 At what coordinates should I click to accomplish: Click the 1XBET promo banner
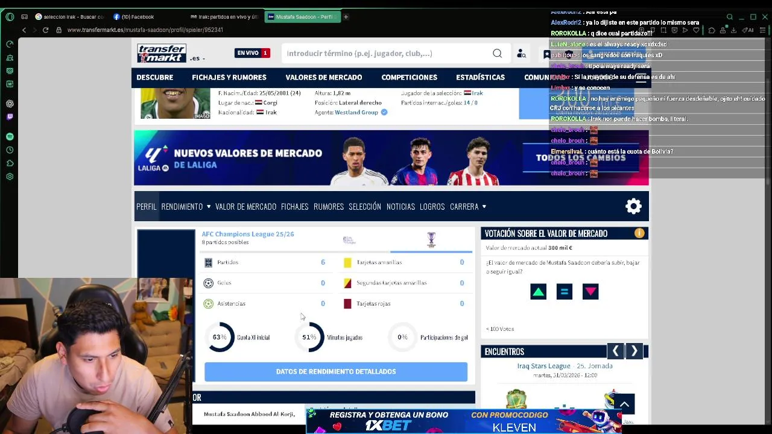click(x=463, y=420)
